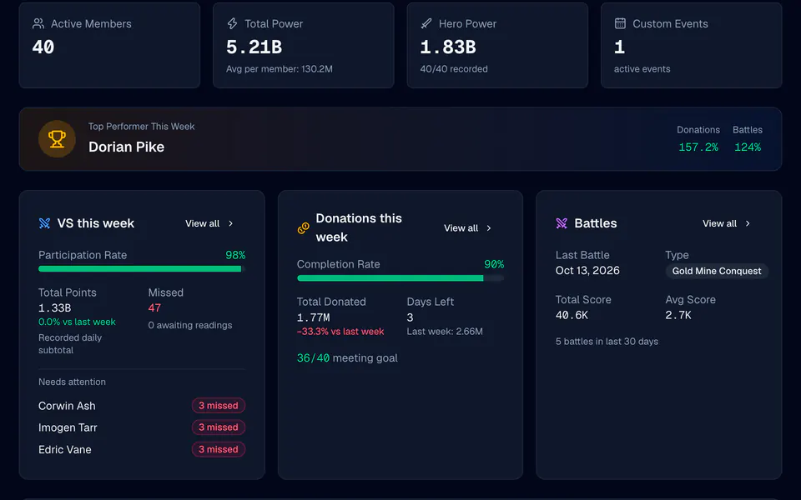Click the 5.21B Total Power value
This screenshot has height=500, width=801.
point(254,47)
